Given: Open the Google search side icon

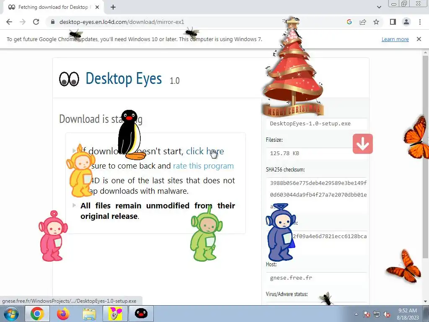Looking at the screenshot, I should [x=349, y=22].
